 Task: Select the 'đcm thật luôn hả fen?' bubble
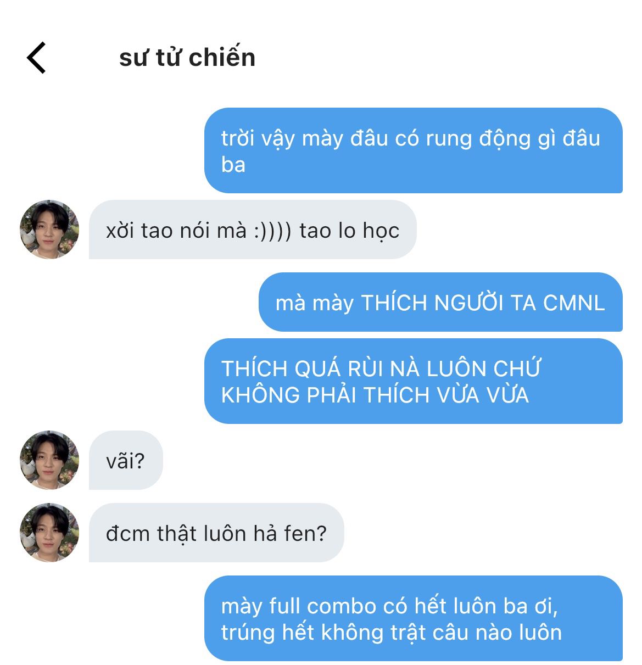pyautogui.click(x=216, y=533)
